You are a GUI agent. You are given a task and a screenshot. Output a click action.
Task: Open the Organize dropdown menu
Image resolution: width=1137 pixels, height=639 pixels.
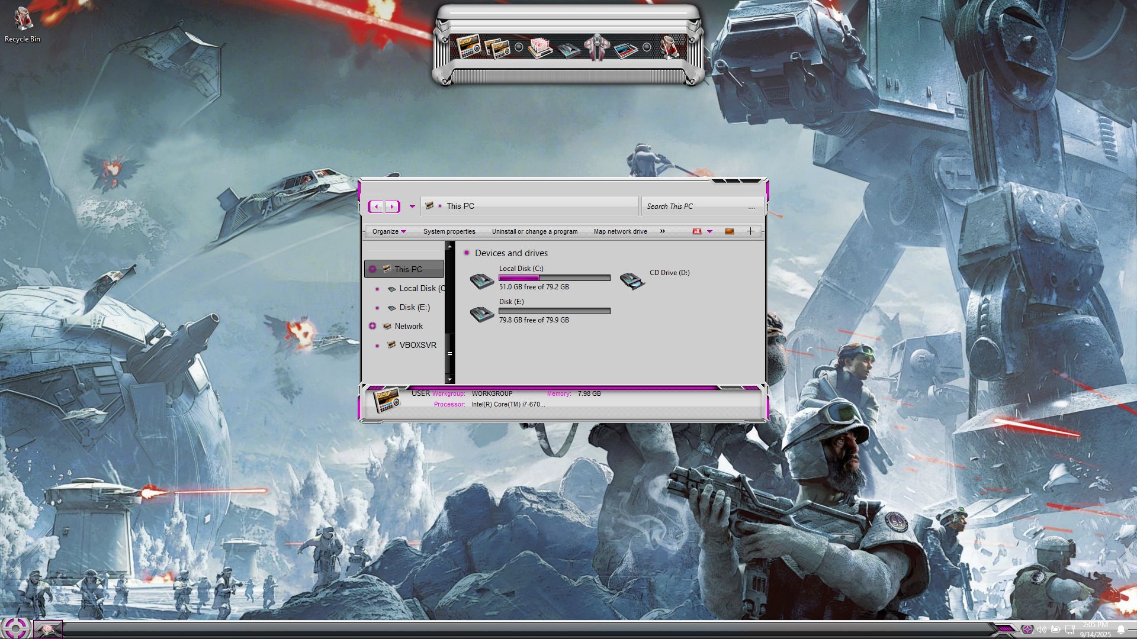[x=389, y=231]
